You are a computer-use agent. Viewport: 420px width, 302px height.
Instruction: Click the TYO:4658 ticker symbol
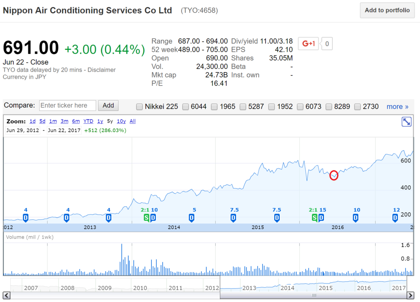(199, 10)
